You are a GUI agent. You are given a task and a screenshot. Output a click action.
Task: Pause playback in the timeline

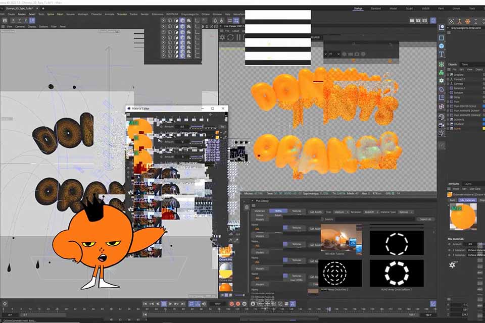164,304
